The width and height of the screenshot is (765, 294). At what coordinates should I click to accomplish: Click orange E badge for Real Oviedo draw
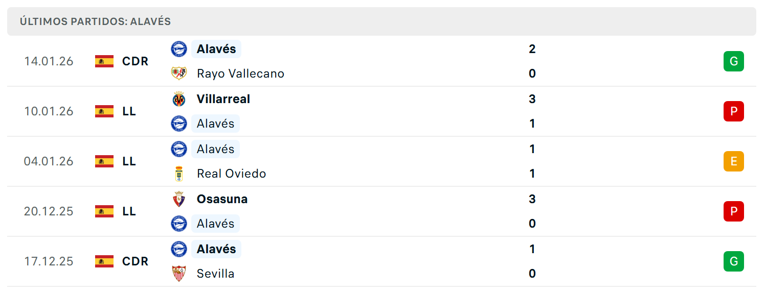pos(734,161)
